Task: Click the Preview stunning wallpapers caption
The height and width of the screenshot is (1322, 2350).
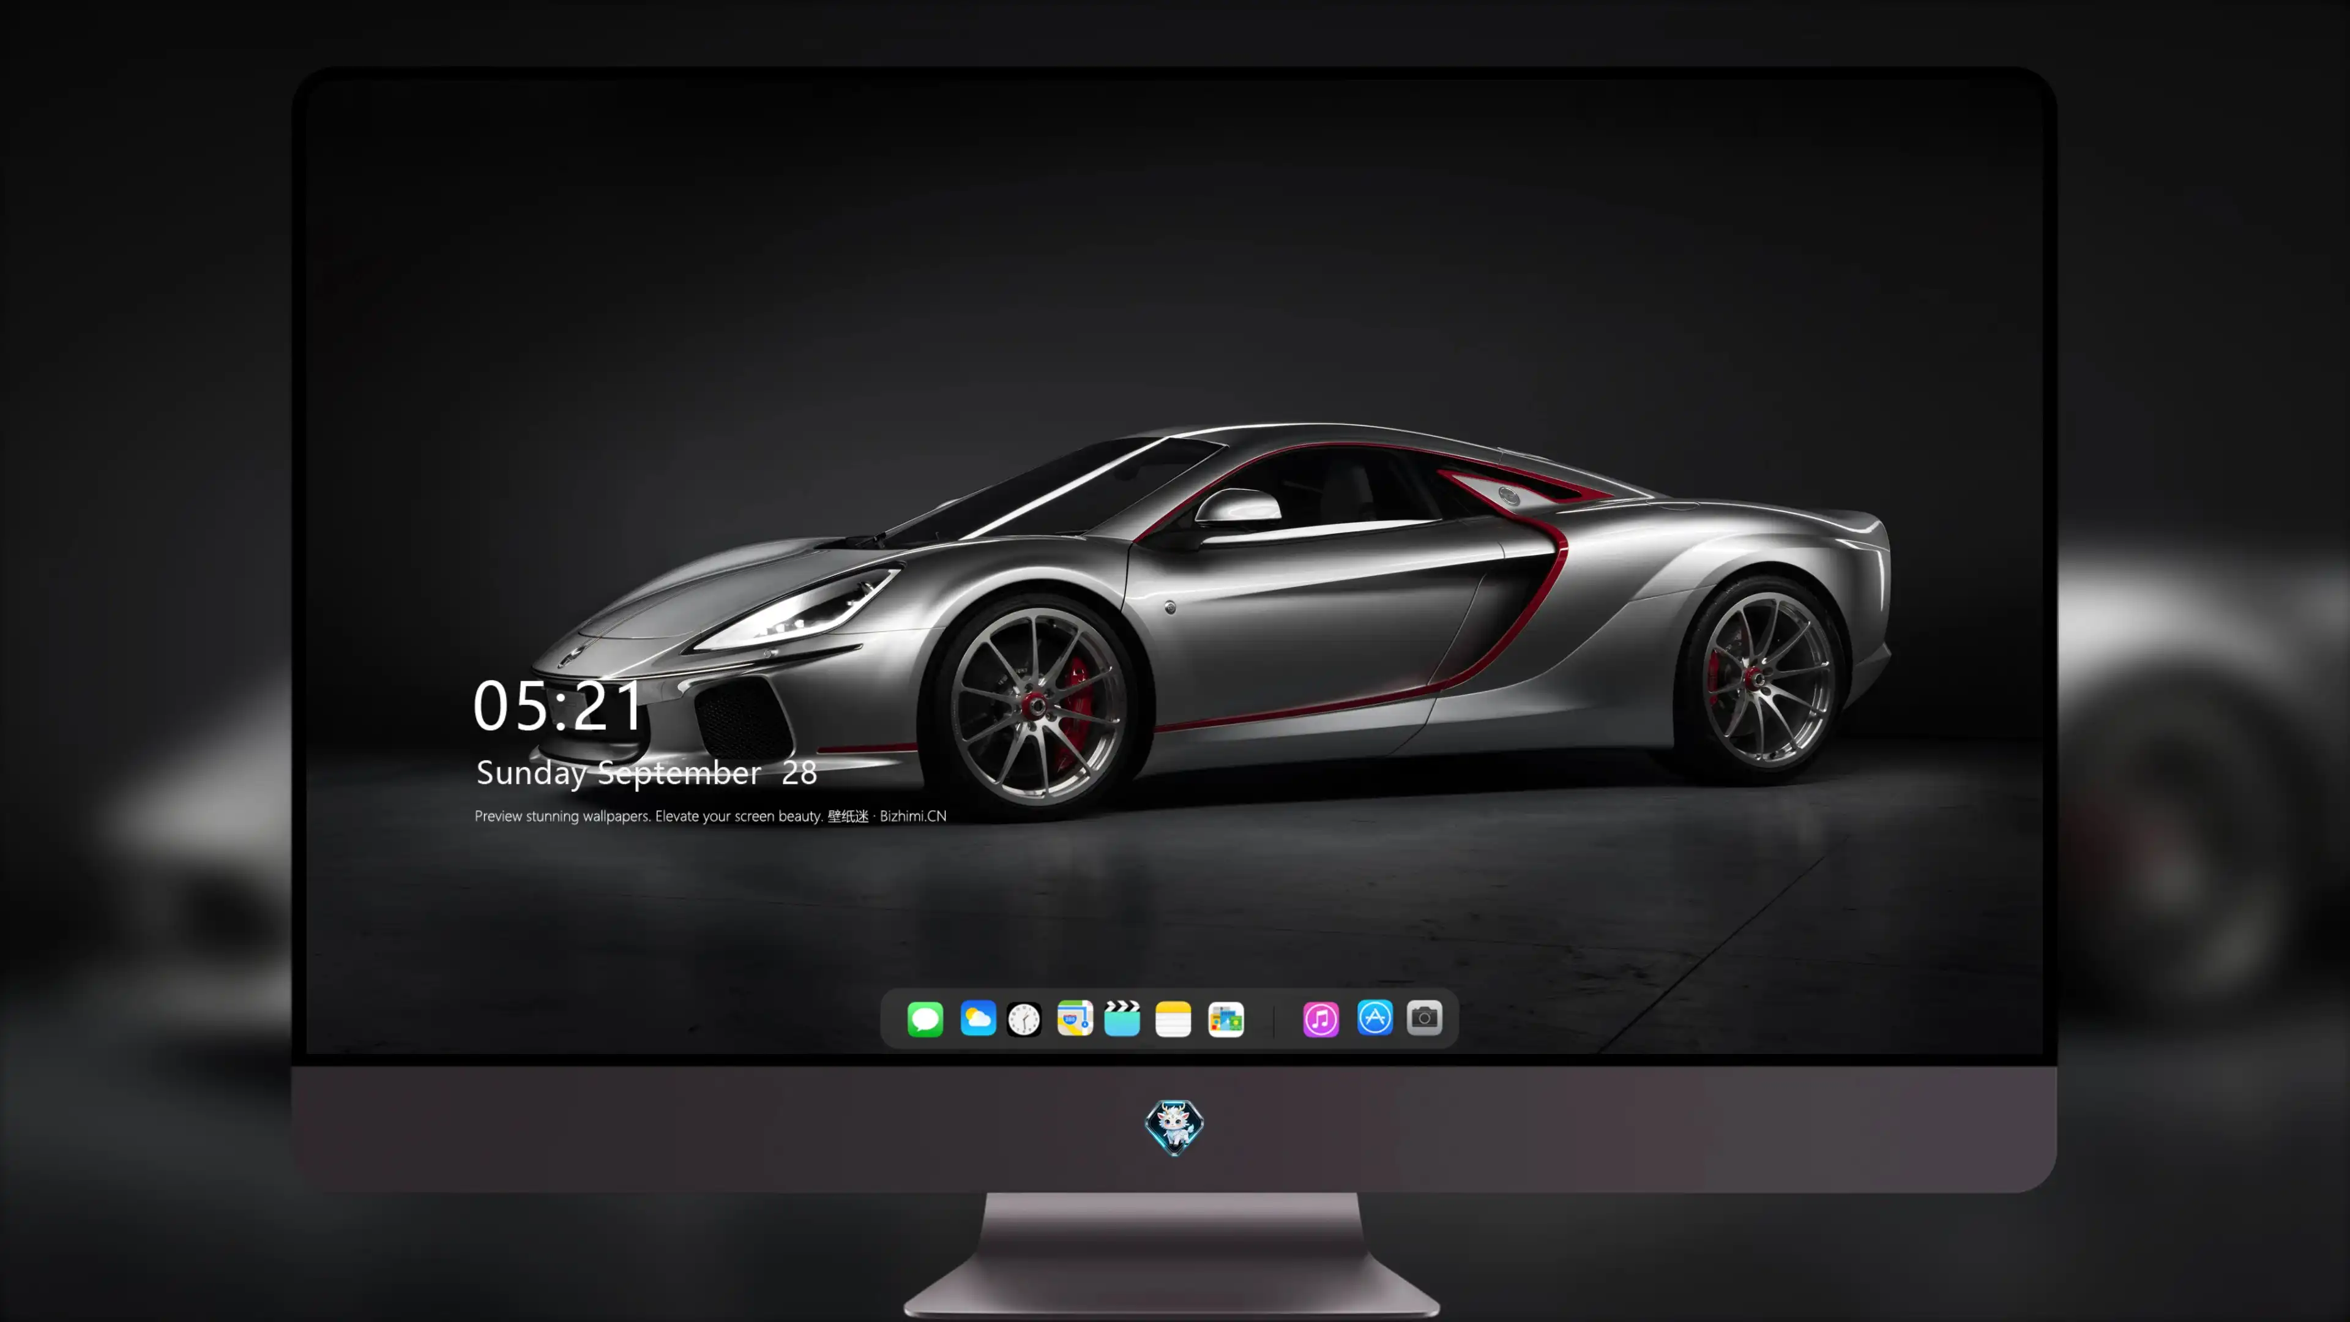Action: point(711,816)
